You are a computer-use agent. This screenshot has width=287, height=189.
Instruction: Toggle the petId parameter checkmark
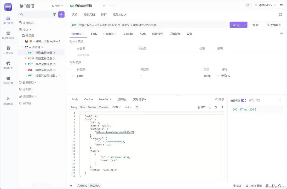[x=73, y=76]
